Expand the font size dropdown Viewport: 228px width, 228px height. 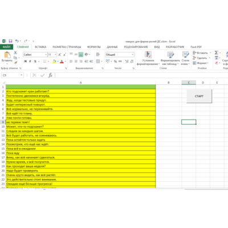[55, 55]
